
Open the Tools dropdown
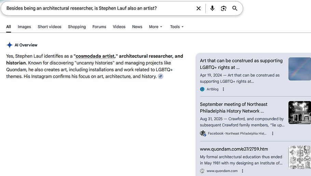tap(177, 27)
